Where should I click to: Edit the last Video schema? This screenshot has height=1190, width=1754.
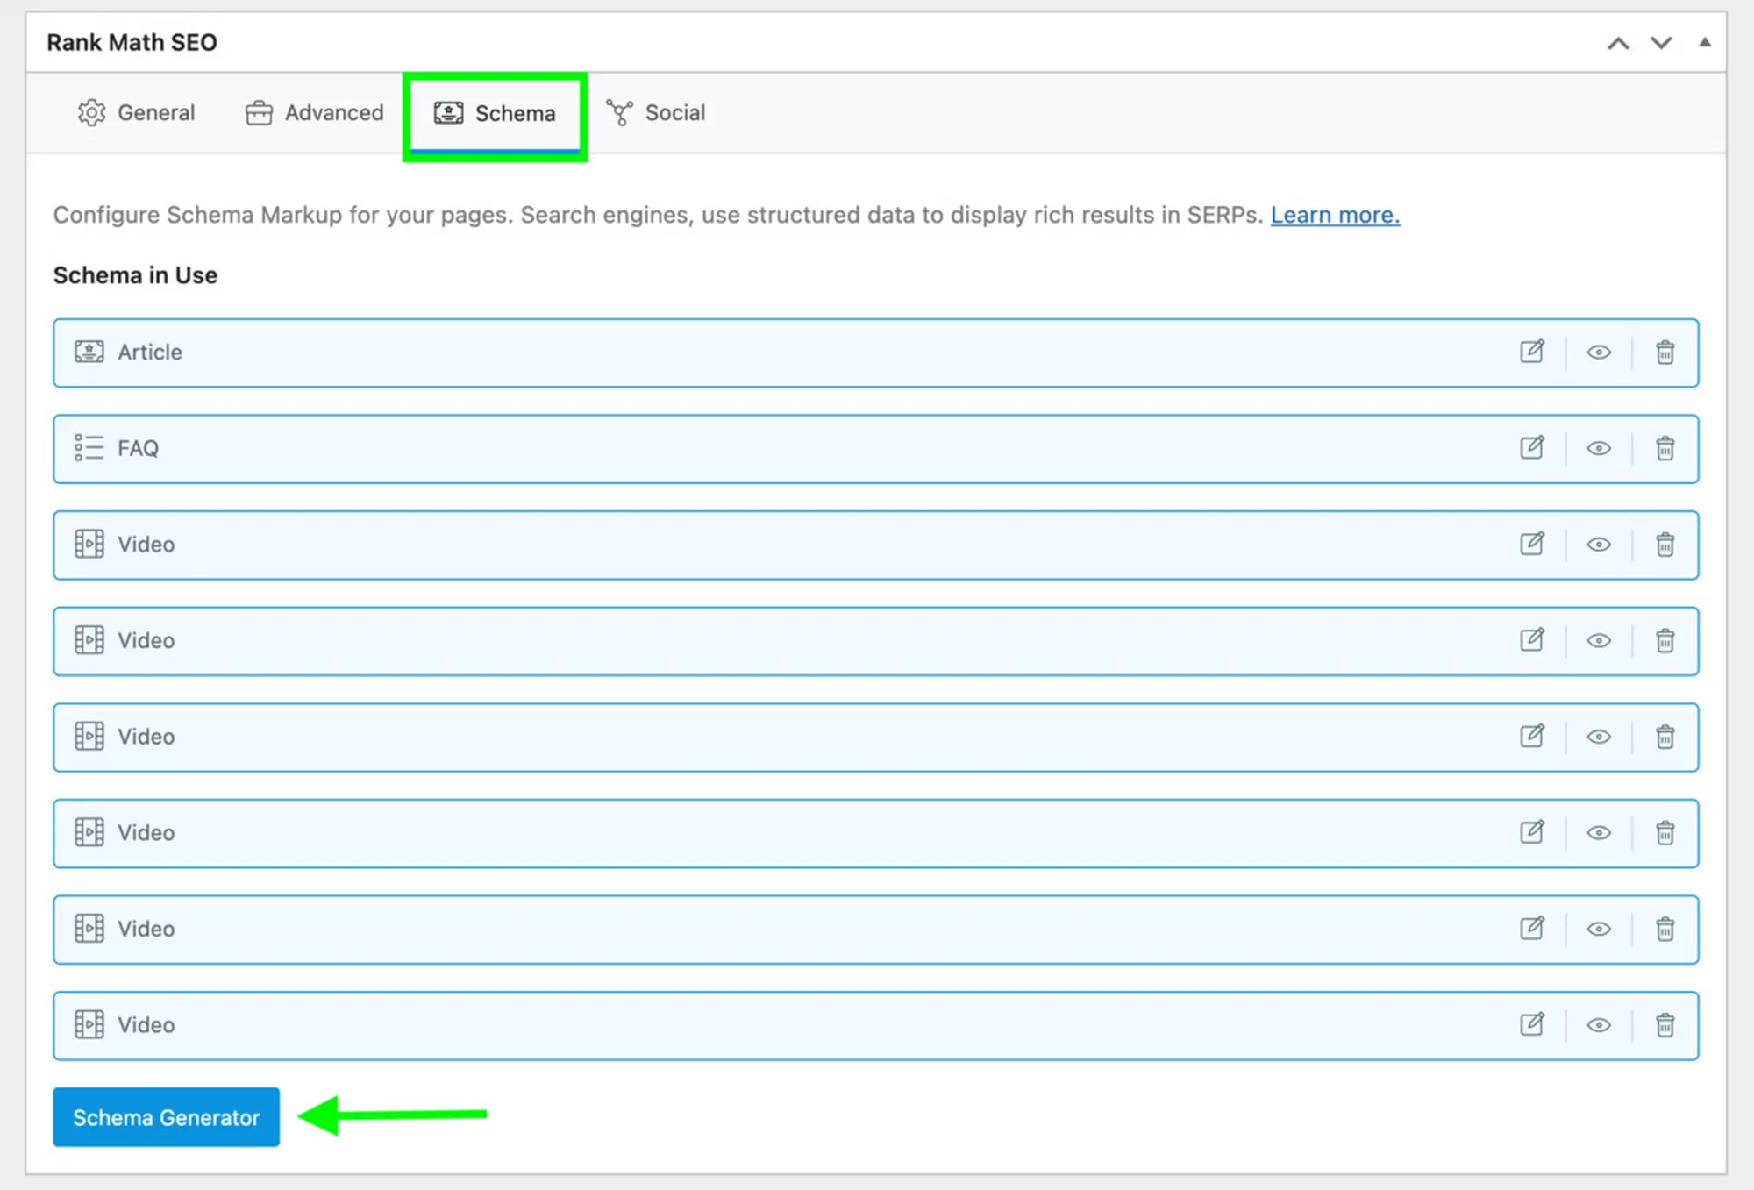coord(1532,1024)
